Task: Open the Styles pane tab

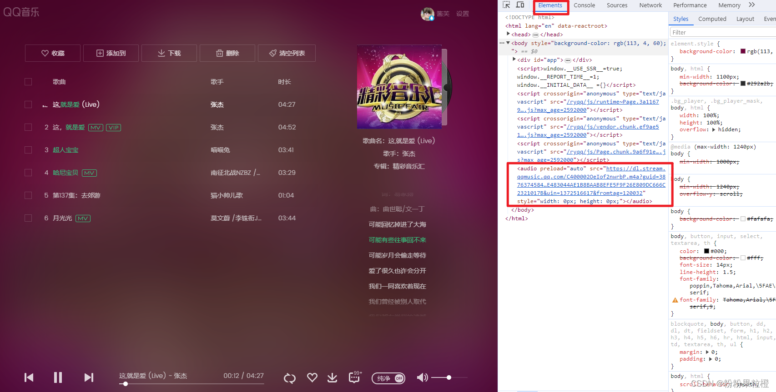Action: (681, 19)
